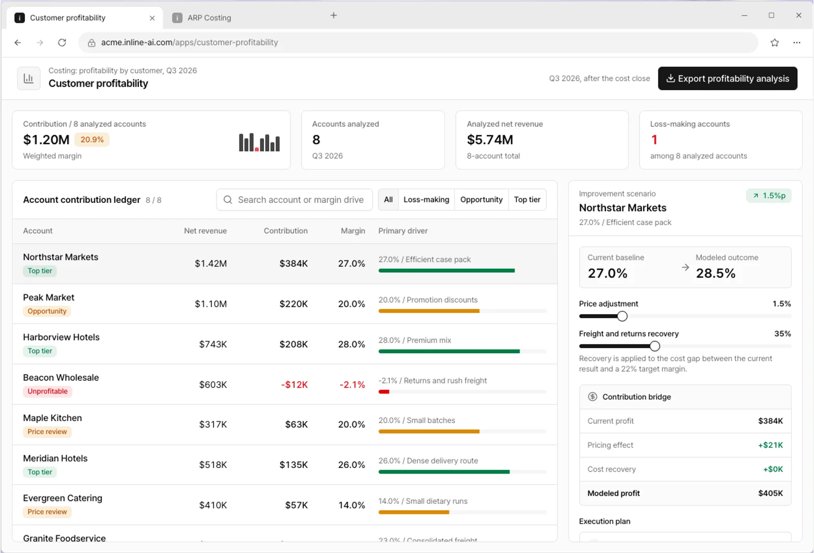814x553 pixels.
Task: Open the browser more options menu
Action: [x=797, y=43]
